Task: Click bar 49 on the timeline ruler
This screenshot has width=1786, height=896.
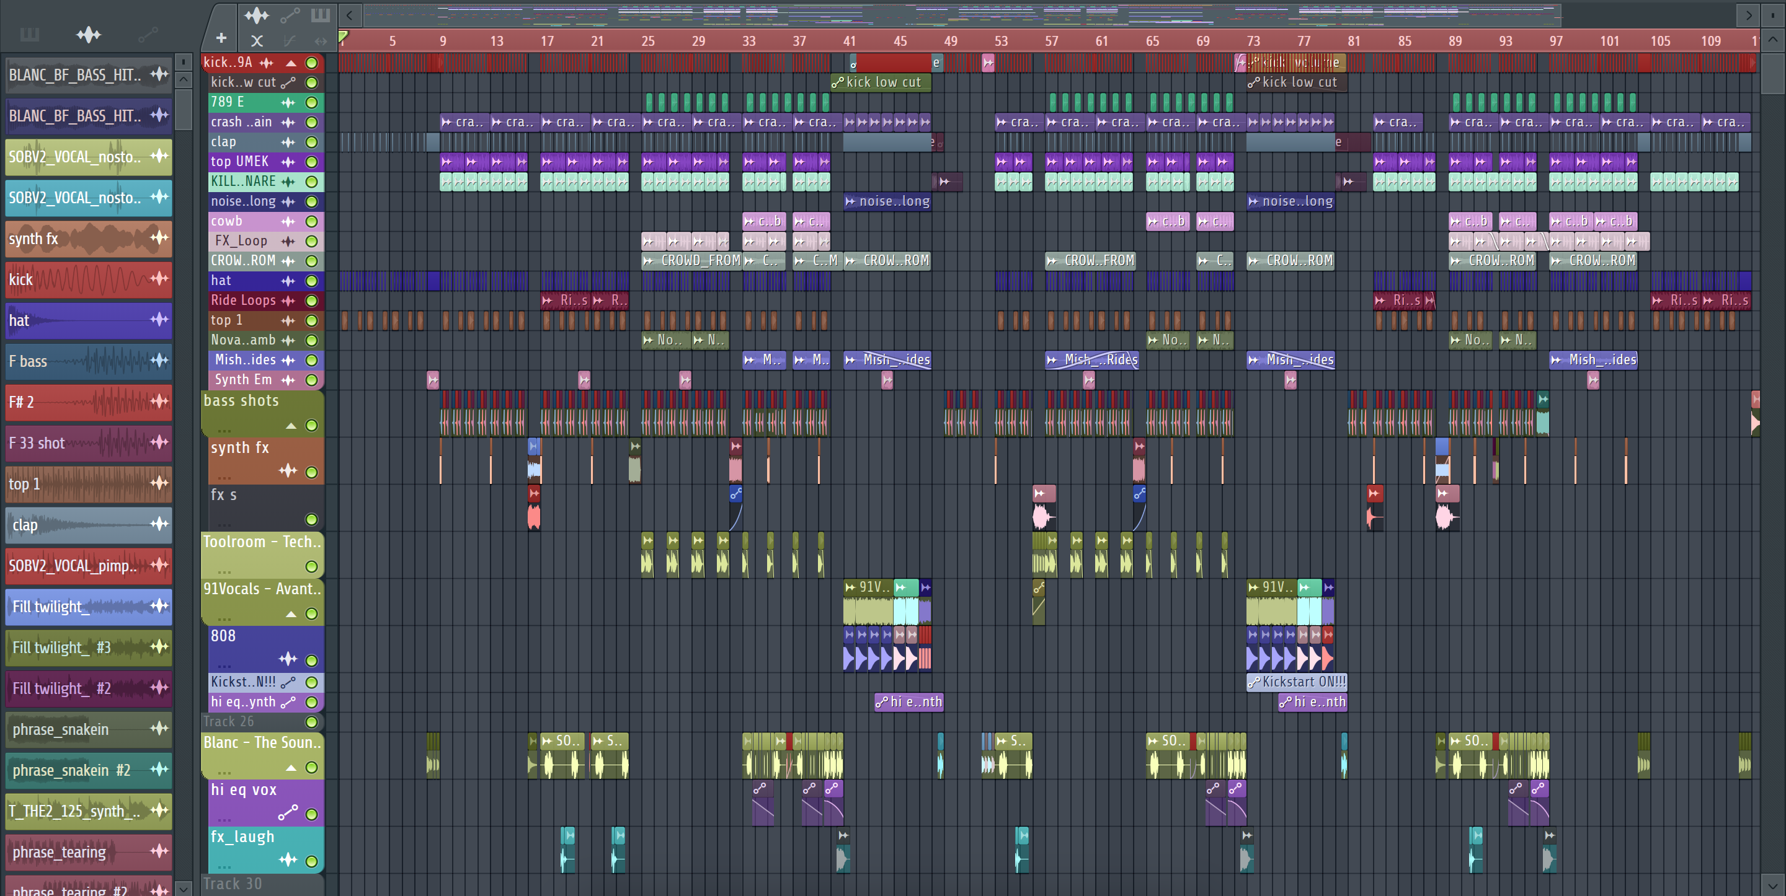Action: point(951,41)
